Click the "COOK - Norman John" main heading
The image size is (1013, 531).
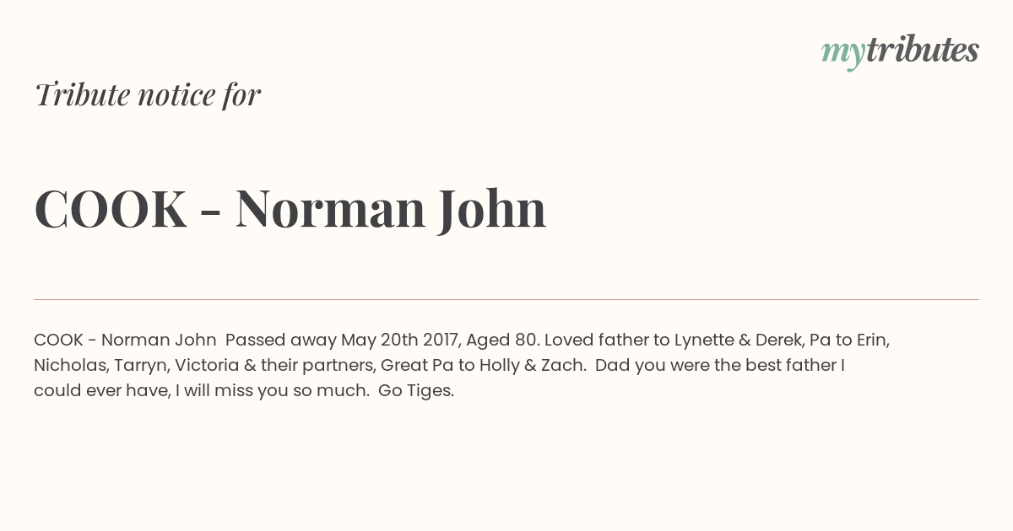pos(290,209)
